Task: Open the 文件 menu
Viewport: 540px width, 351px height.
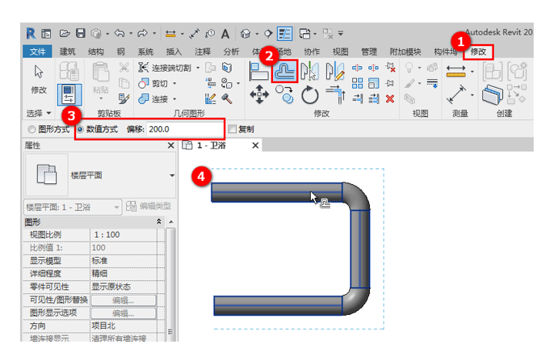Action: point(37,52)
